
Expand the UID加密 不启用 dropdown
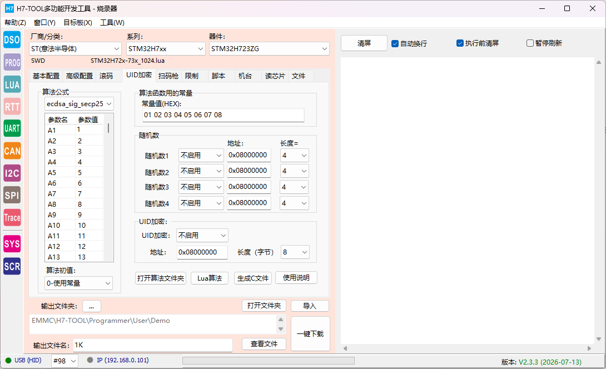coord(202,235)
